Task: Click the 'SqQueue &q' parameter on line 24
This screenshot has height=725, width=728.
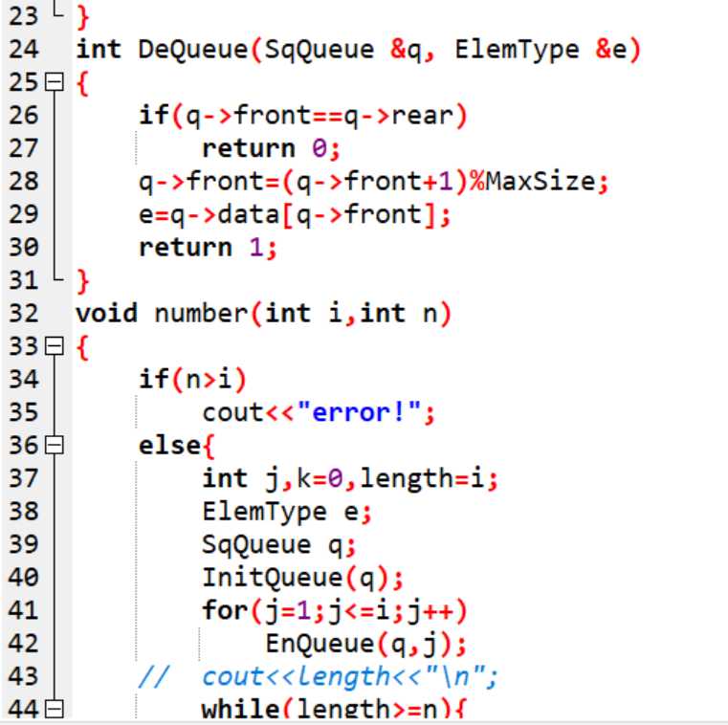Action: (342, 50)
